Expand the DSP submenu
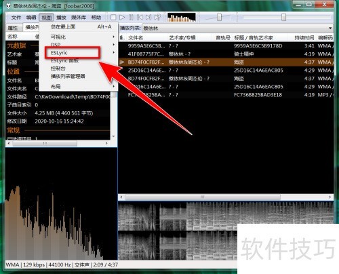Screen dimensions: 339x274 [x=79, y=45]
